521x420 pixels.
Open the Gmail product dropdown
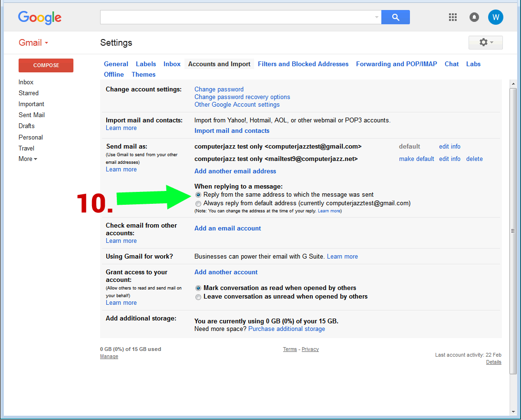(33, 43)
